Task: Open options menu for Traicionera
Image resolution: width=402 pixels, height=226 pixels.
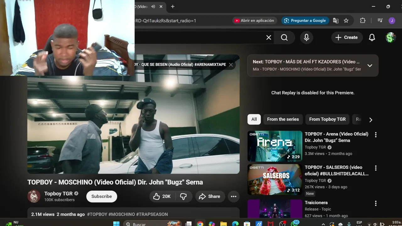Action: tap(376, 203)
